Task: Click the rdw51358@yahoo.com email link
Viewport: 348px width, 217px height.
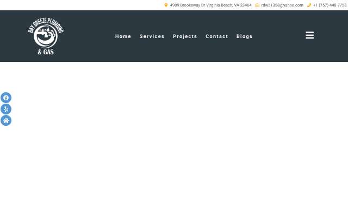Action: click(282, 5)
